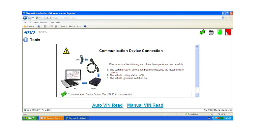This screenshot has width=255, height=132.
Task: Go back with the browser Back arrow
Action: click(x=25, y=18)
